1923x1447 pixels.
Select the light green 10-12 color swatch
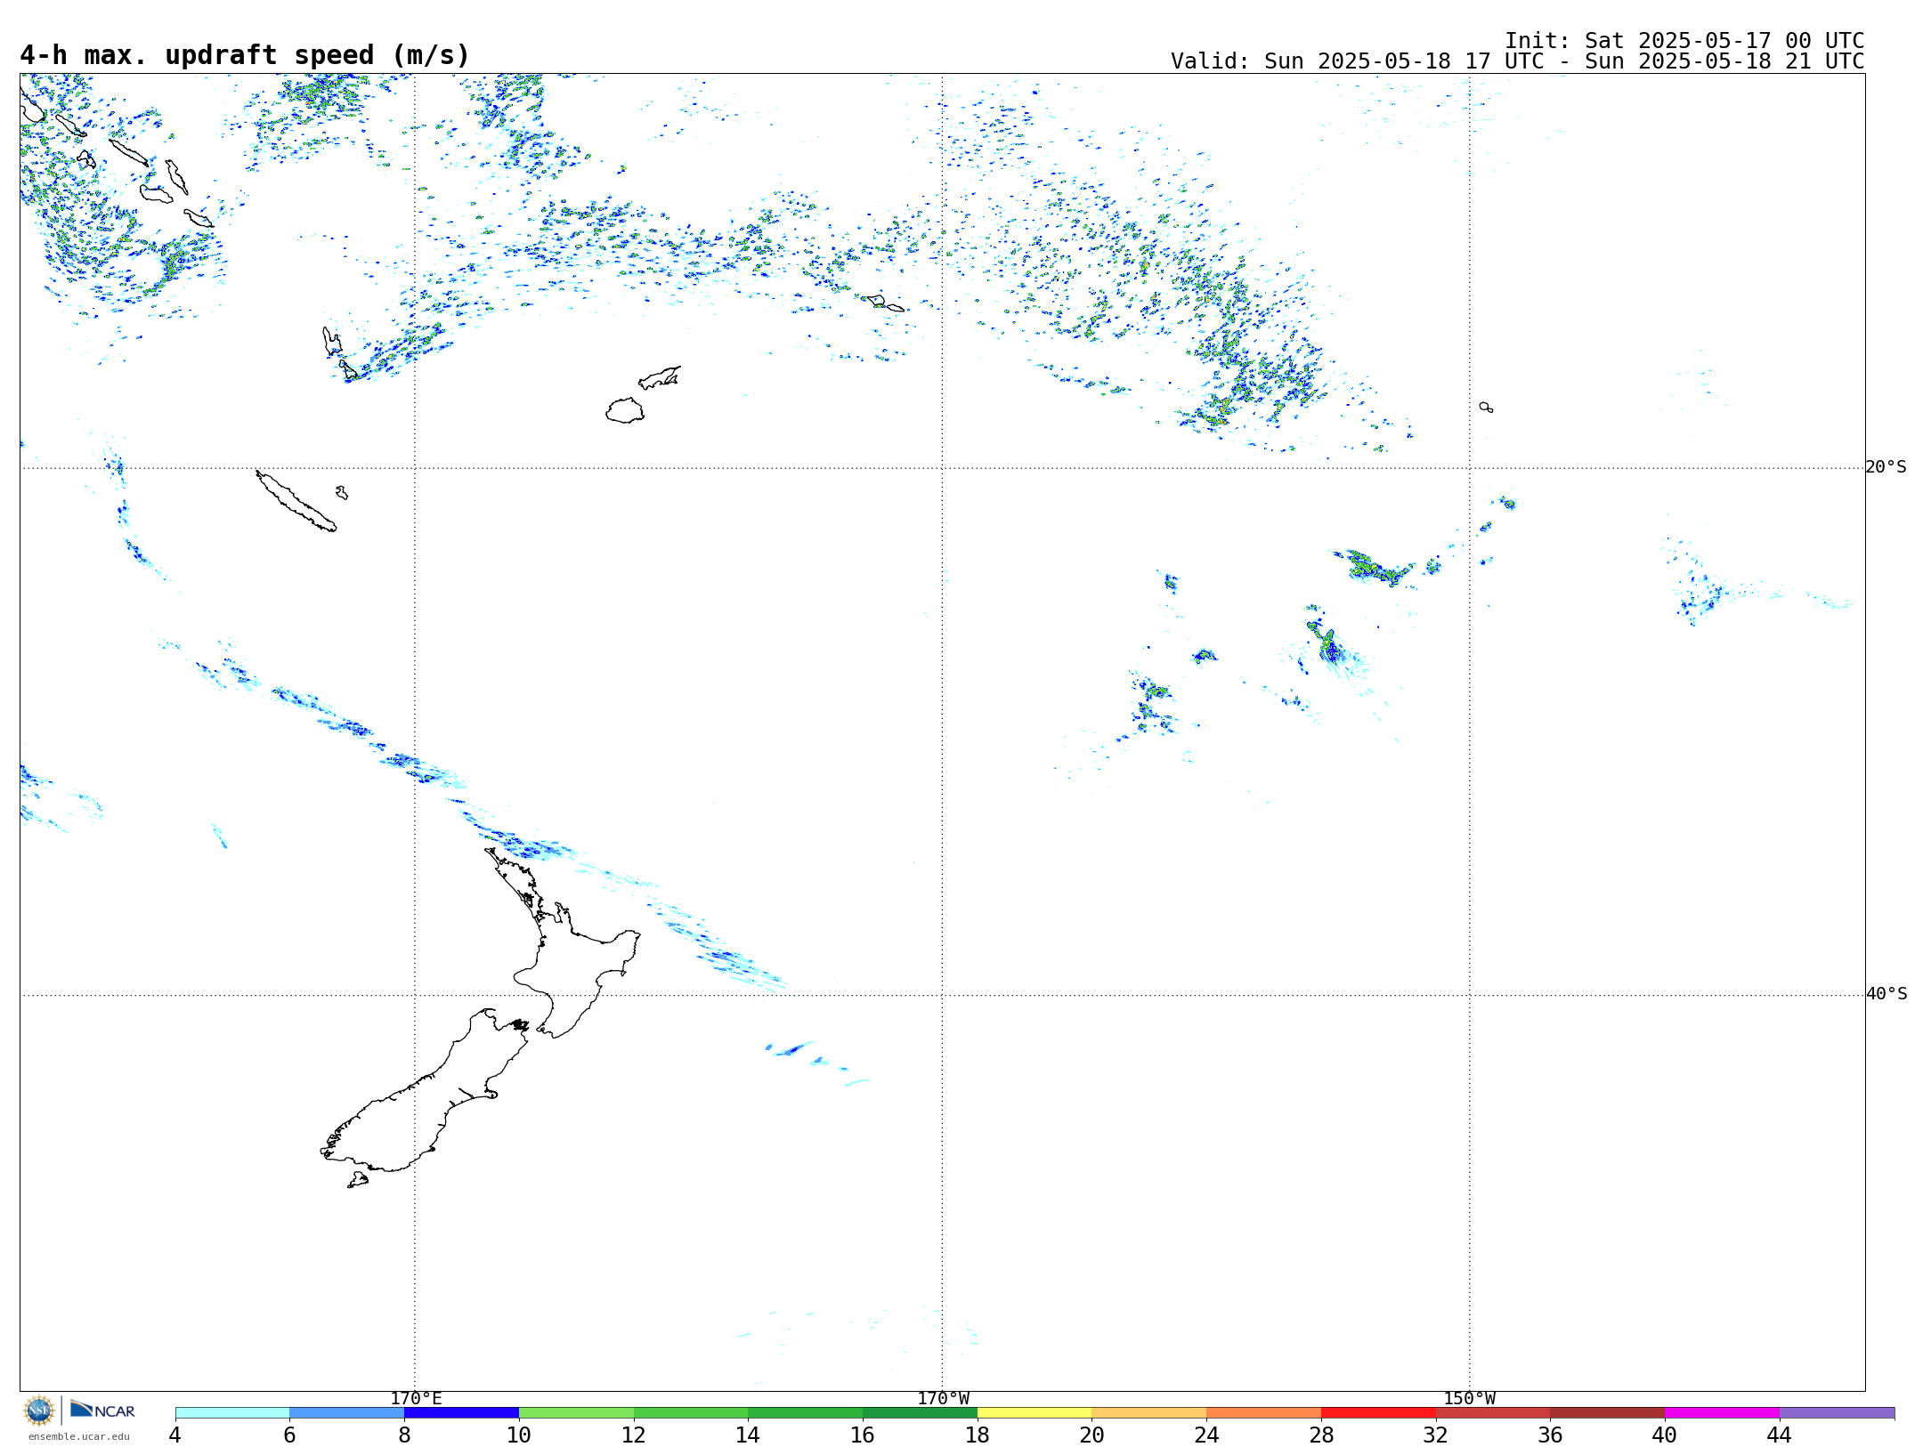pos(576,1413)
